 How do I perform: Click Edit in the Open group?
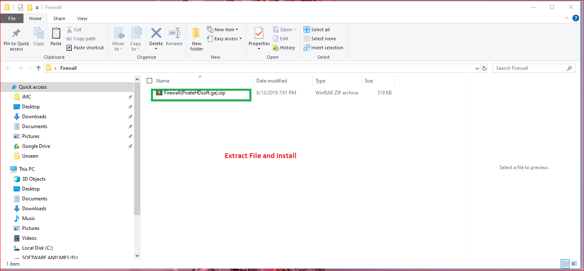click(281, 39)
